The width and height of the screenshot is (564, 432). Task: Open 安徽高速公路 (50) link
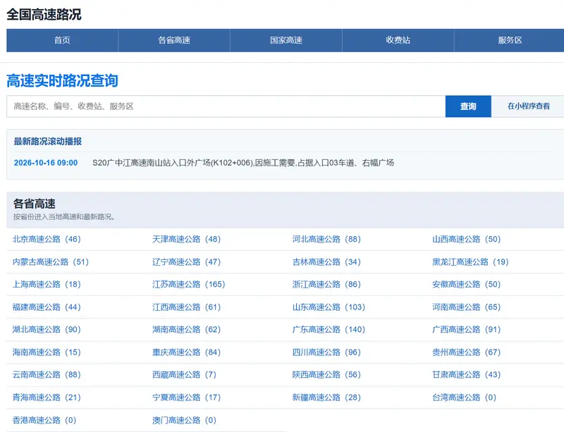[466, 285]
